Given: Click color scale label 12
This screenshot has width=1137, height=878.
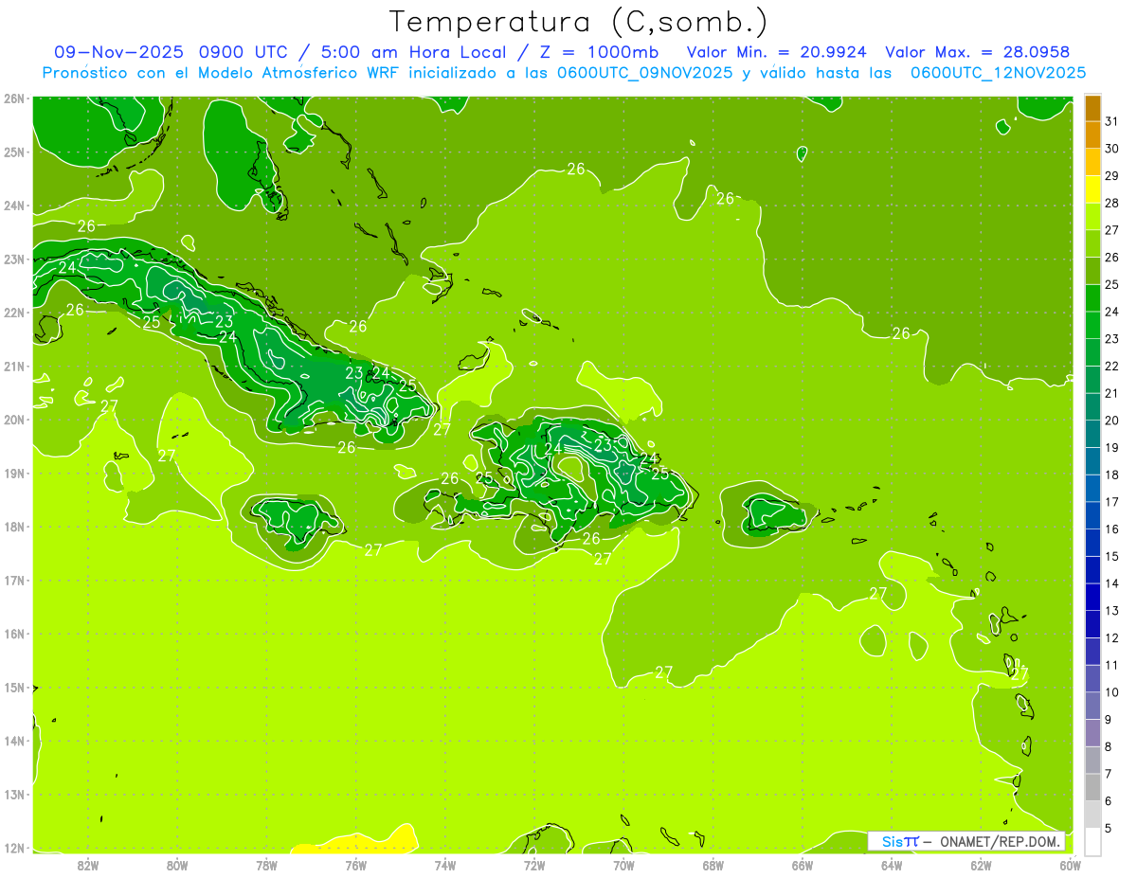Looking at the screenshot, I should click(x=1112, y=637).
